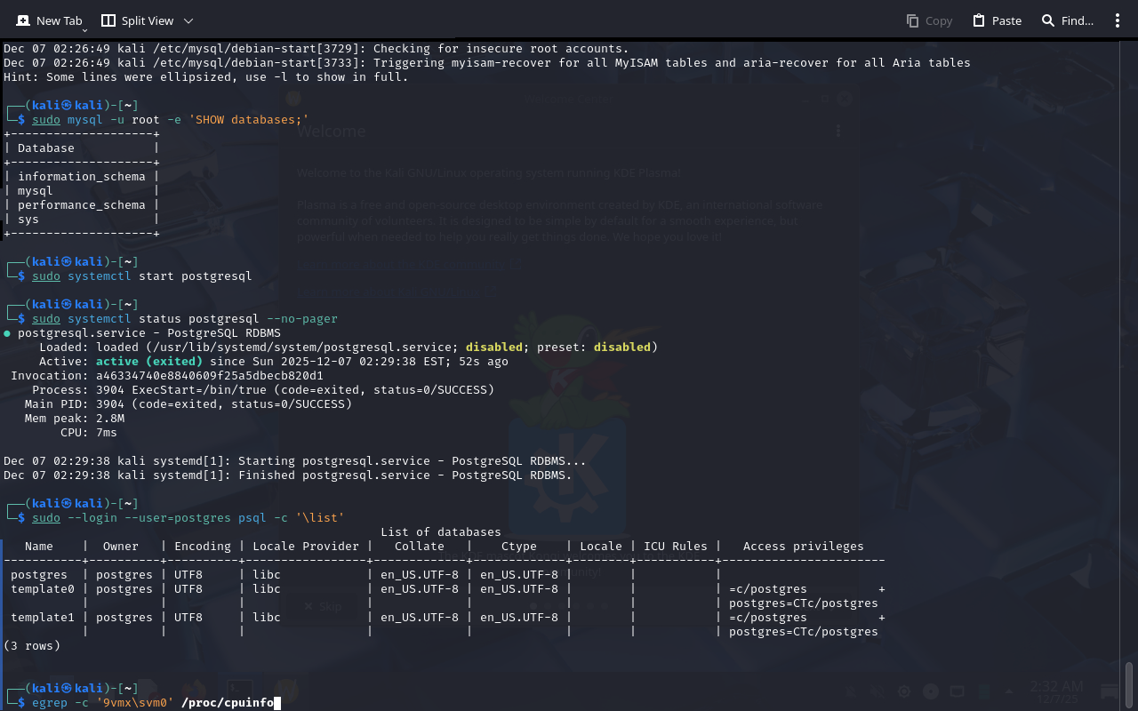
Task: Click the greyed-out Copy toolbar button
Action: (929, 20)
